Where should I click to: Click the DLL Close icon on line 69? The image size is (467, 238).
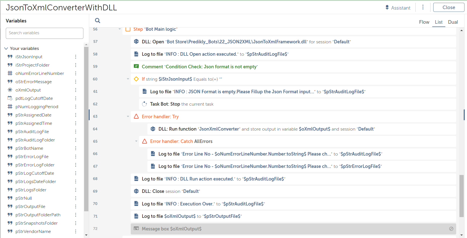[x=136, y=191]
